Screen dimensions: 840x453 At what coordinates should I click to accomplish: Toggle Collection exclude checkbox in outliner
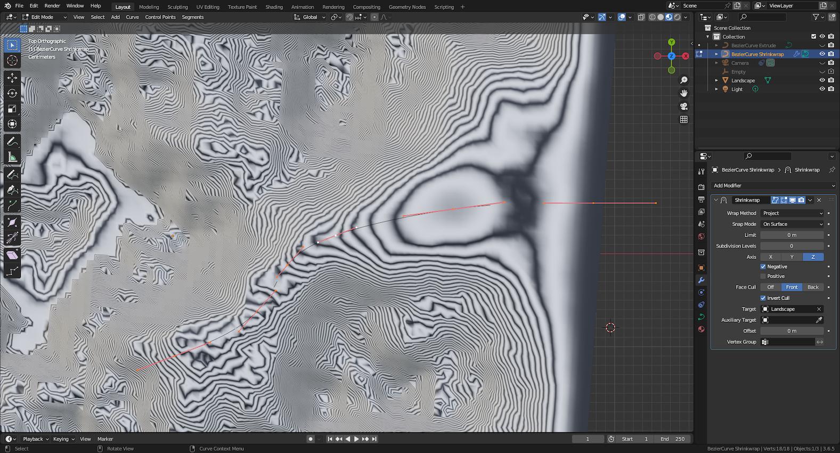pyautogui.click(x=813, y=37)
